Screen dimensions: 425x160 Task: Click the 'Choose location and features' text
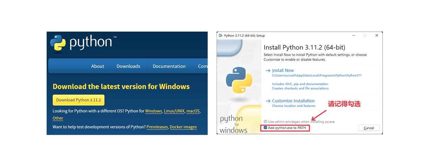click(x=294, y=106)
